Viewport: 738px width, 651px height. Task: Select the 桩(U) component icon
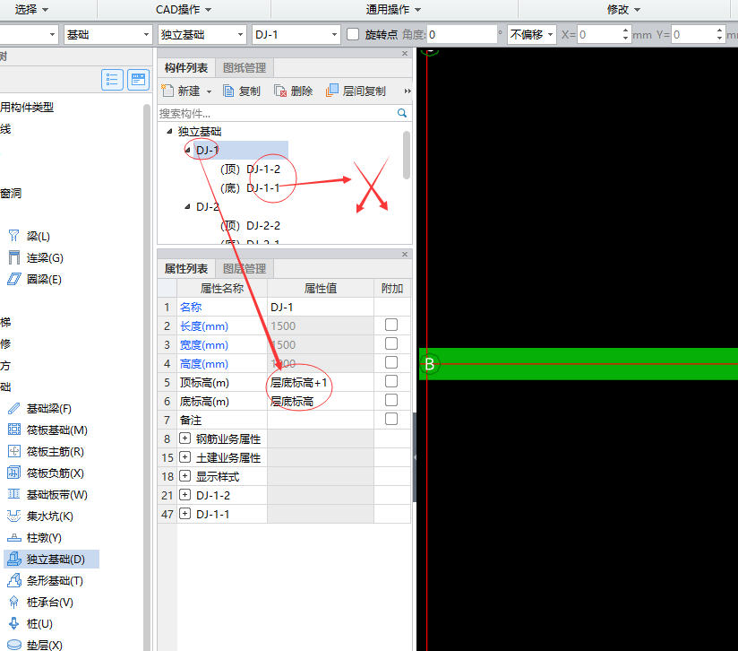[x=14, y=624]
